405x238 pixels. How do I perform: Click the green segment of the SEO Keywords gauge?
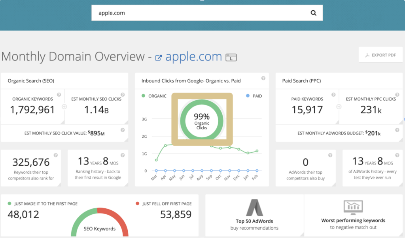click(81, 218)
